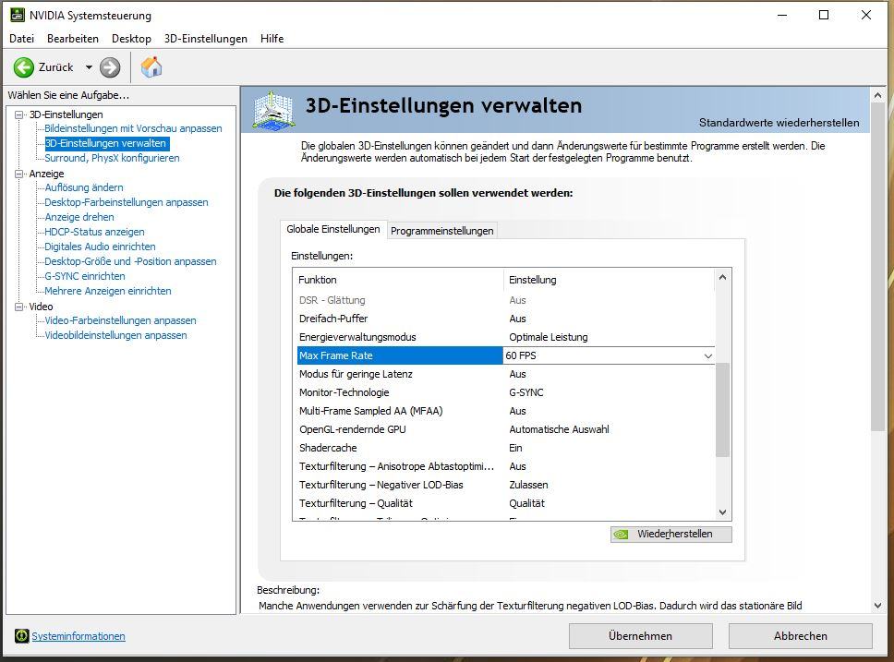Image resolution: width=894 pixels, height=662 pixels.
Task: Click the Funktion column header
Action: pos(399,280)
